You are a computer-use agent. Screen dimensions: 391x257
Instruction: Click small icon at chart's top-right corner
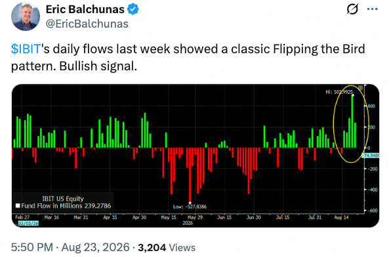pos(360,87)
